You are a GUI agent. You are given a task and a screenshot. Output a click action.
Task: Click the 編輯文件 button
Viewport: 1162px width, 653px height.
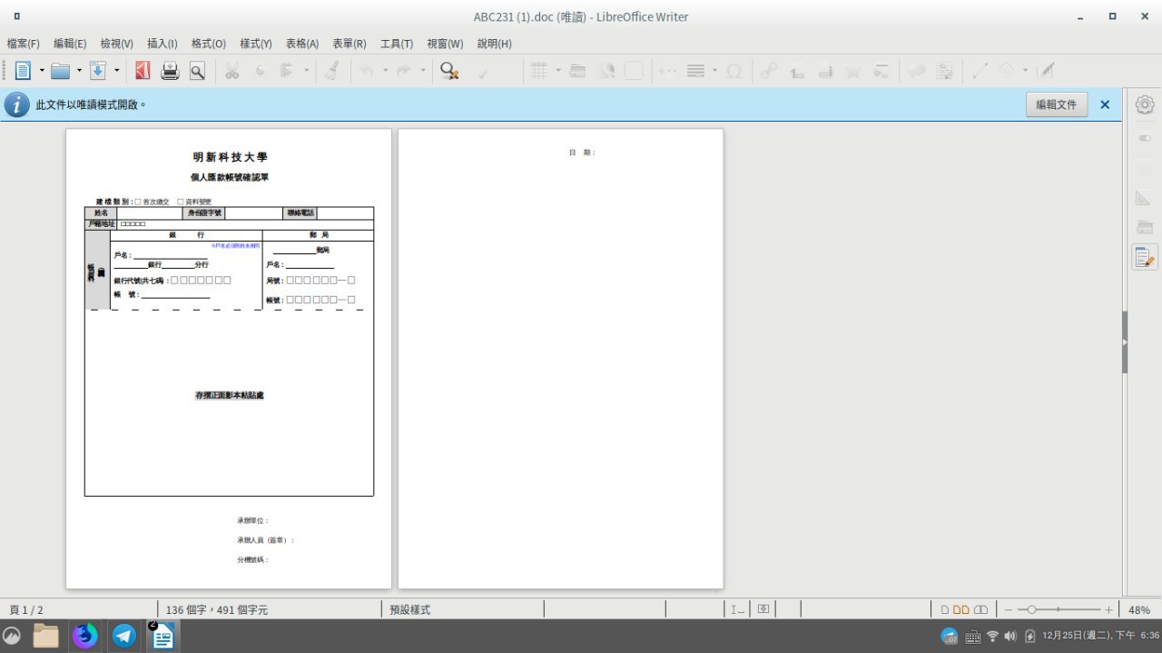point(1057,104)
